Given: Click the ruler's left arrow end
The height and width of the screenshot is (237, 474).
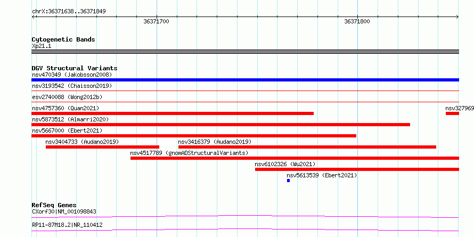Looking at the screenshot, I should click(33, 17).
